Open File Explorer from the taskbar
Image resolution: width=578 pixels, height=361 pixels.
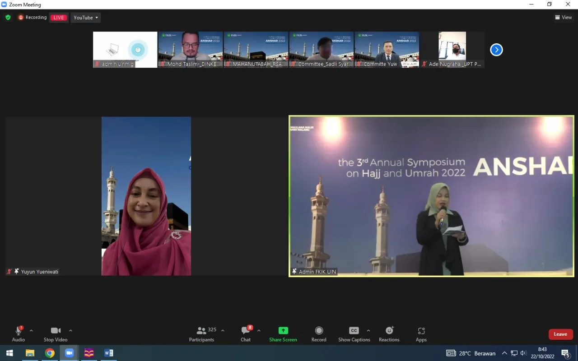pos(30,353)
